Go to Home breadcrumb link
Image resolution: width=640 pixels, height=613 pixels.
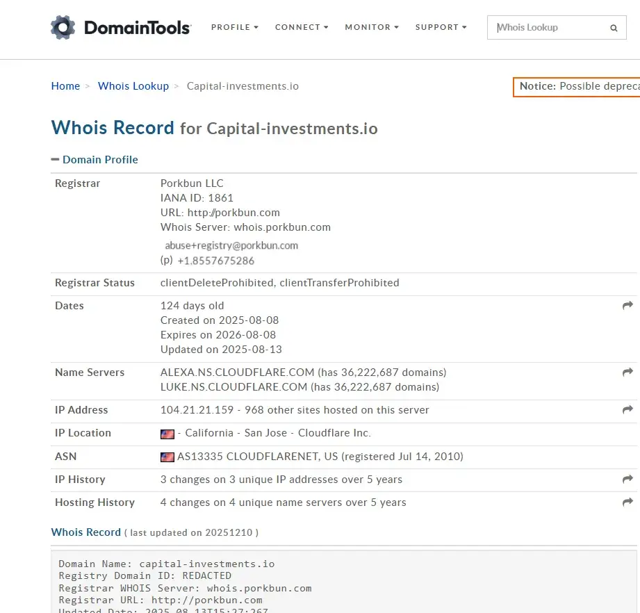point(66,86)
